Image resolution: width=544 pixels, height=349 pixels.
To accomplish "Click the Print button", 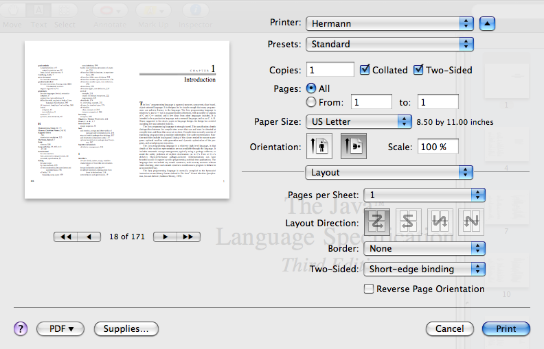I will (x=506, y=329).
